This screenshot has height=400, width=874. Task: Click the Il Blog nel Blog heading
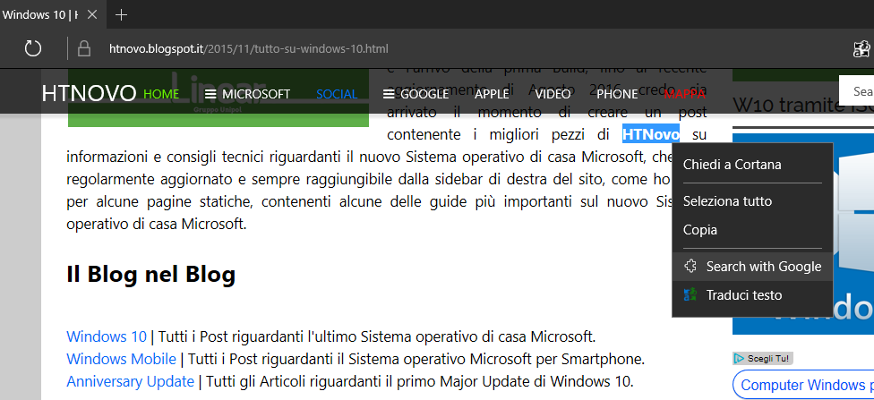click(x=151, y=274)
